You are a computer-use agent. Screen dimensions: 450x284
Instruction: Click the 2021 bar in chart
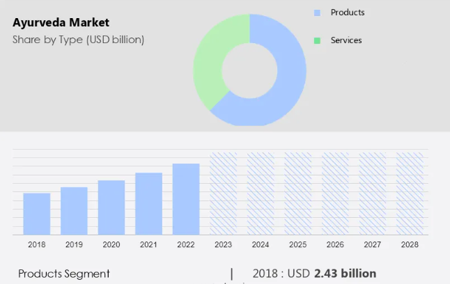[148, 204]
